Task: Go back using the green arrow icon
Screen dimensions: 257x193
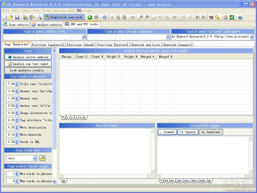Action: click(90, 17)
